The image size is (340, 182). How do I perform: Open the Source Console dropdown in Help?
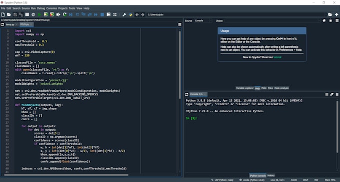[x=203, y=20]
